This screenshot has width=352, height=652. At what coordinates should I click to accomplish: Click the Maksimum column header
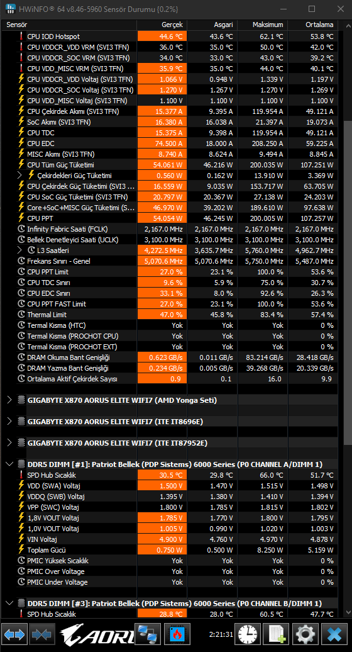(x=262, y=25)
